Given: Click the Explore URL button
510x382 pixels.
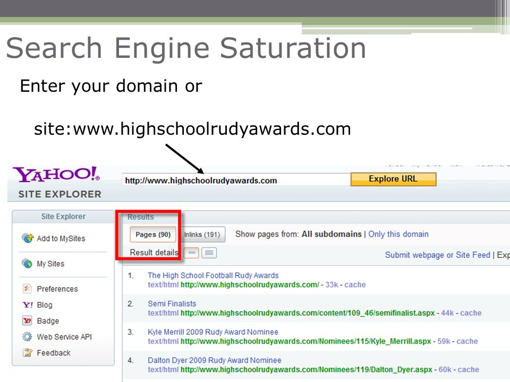Looking at the screenshot, I should pos(393,179).
